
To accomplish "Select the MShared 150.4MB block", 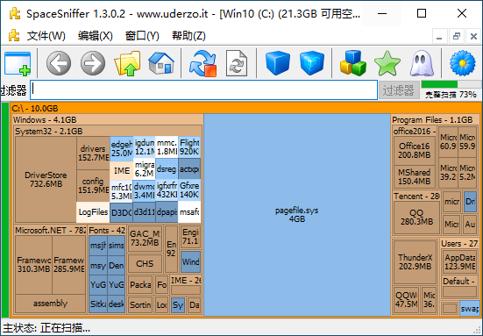I will coord(415,177).
